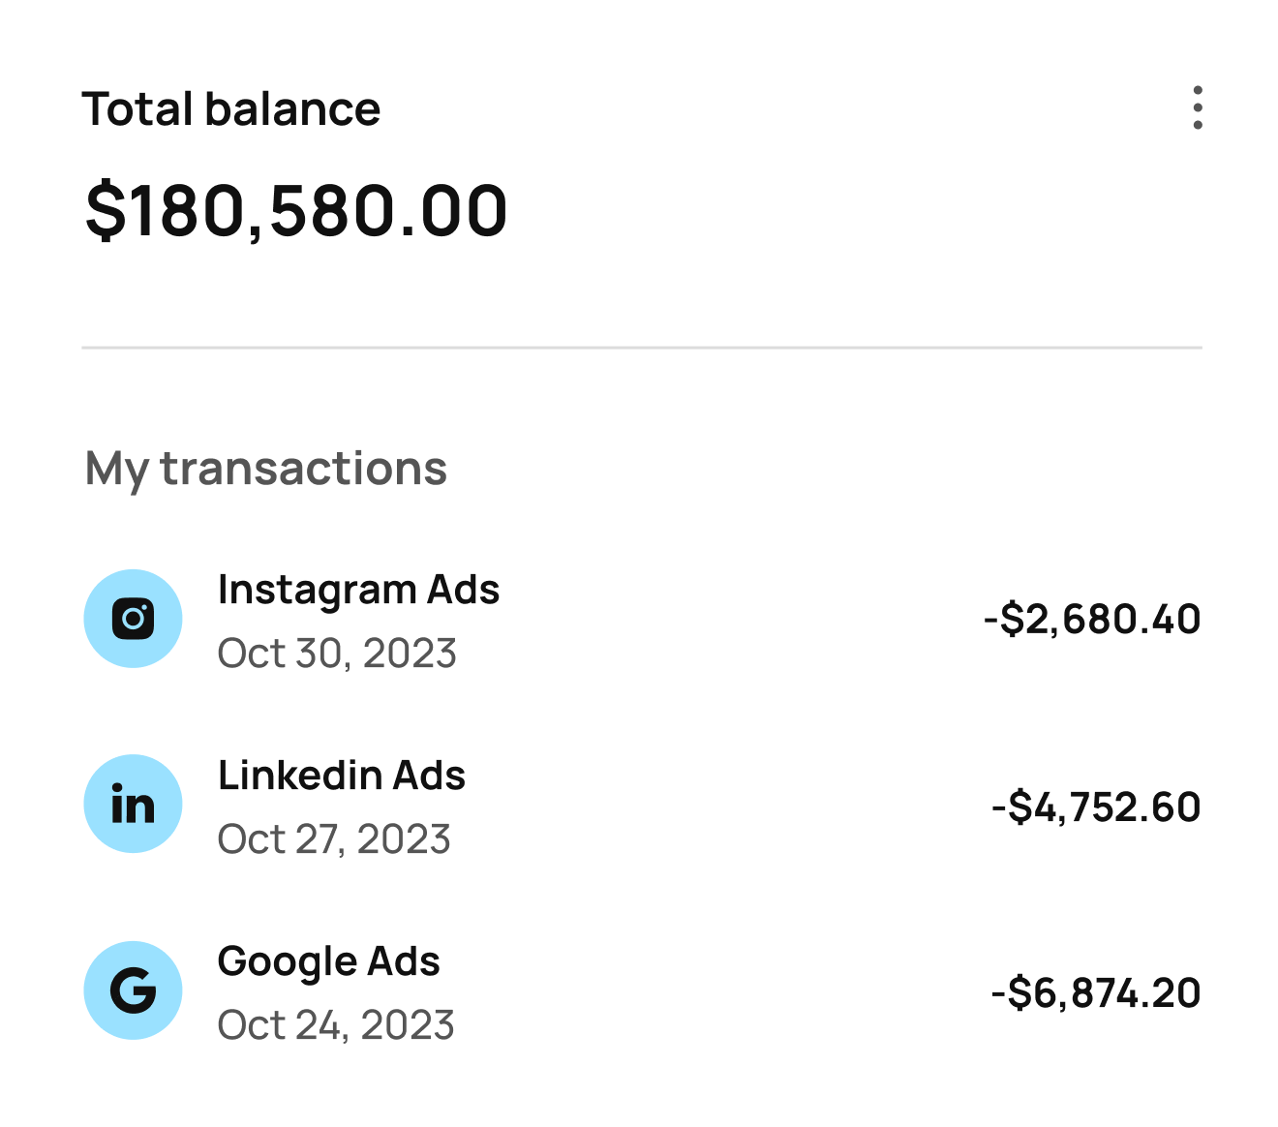This screenshot has width=1278, height=1127.
Task: Click the -$4,752.60 Linkedin amount
Action: (x=1096, y=807)
